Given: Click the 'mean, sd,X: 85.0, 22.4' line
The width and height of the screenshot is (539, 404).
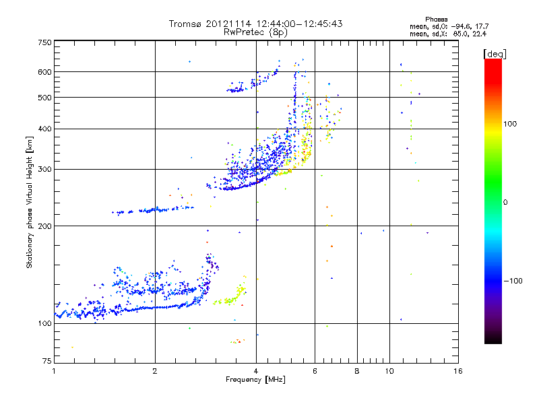Looking at the screenshot, I should [448, 34].
